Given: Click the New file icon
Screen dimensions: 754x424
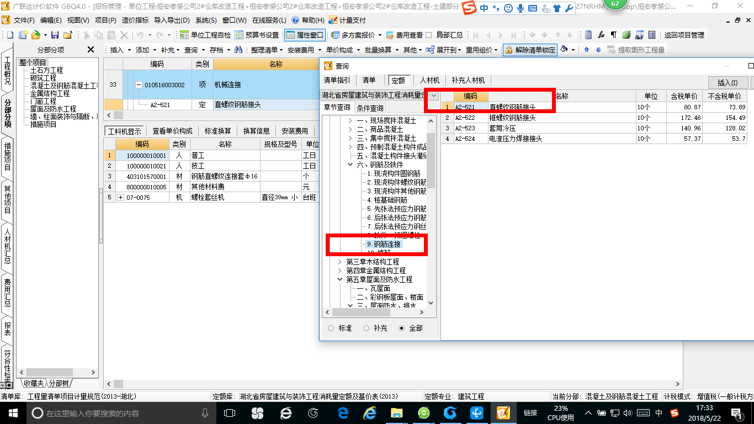Looking at the screenshot, I should [x=10, y=35].
